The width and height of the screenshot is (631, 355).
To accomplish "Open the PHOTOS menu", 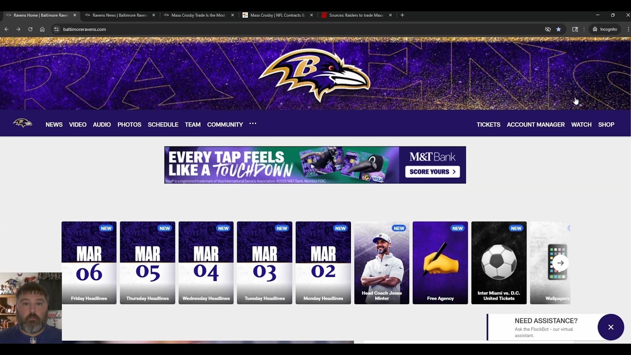I will tap(129, 125).
